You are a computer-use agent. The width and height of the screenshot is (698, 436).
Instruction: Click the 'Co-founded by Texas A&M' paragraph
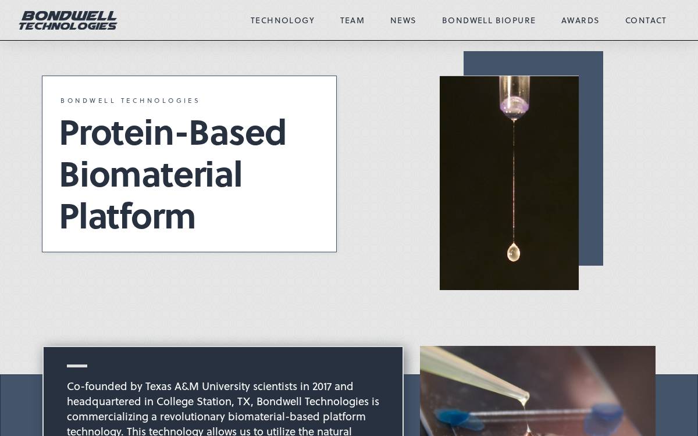pos(223,409)
